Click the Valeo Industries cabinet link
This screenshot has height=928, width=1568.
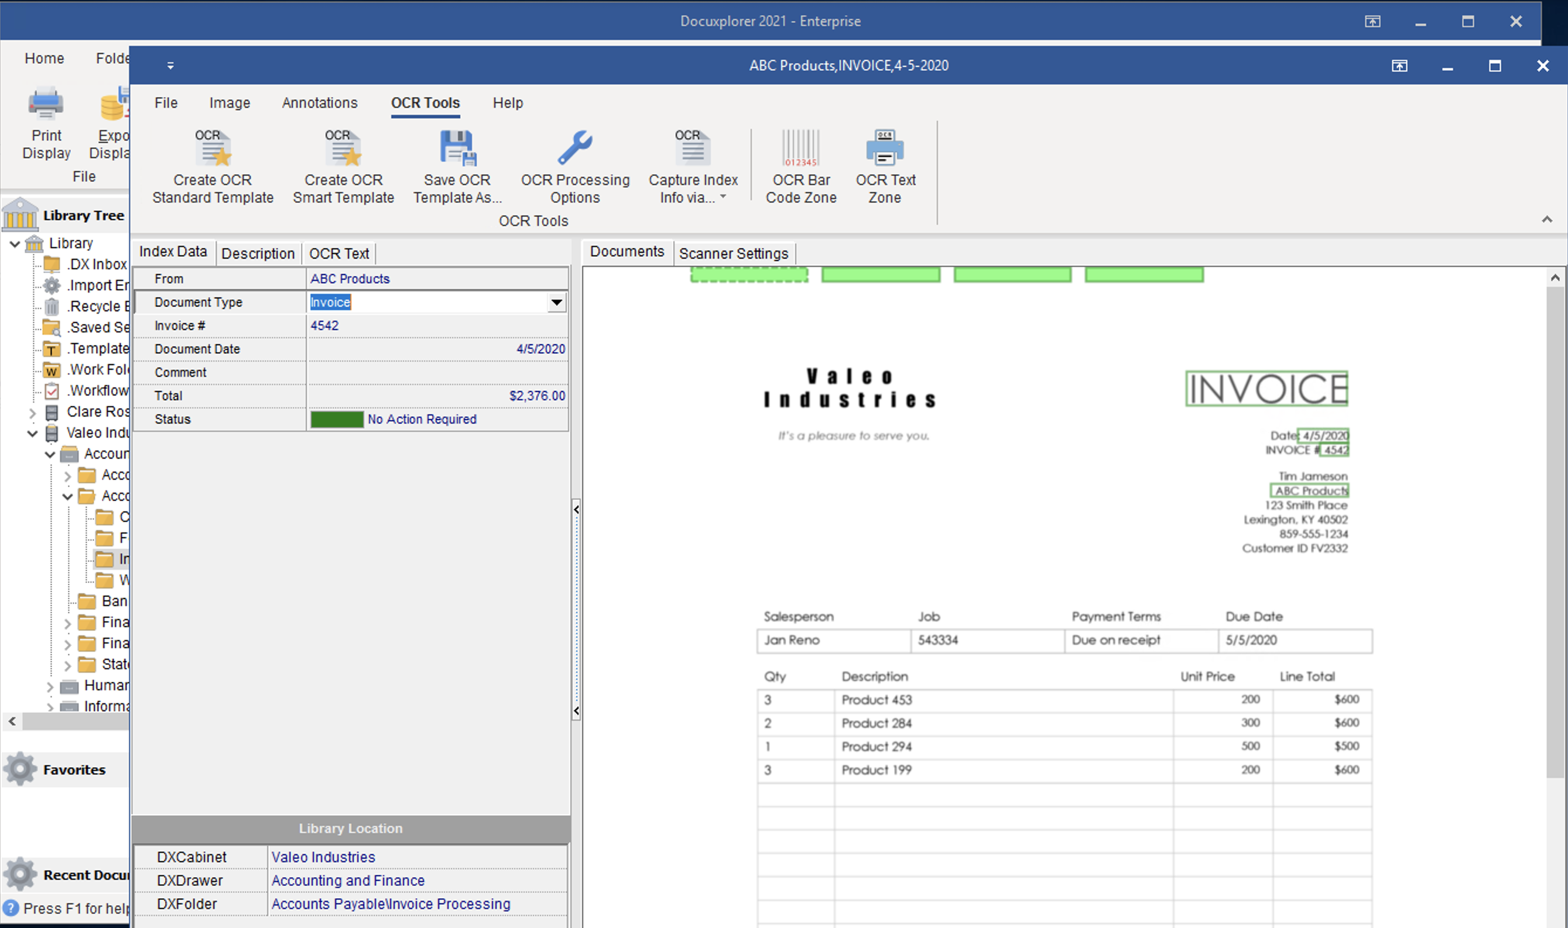323,857
